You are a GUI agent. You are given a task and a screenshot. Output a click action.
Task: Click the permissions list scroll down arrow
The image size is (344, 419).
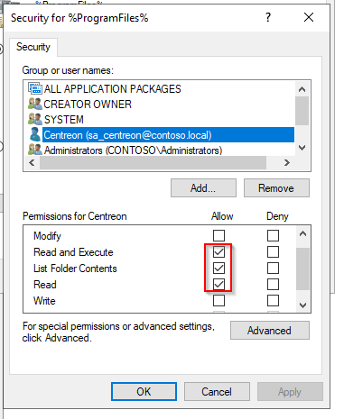(x=302, y=305)
